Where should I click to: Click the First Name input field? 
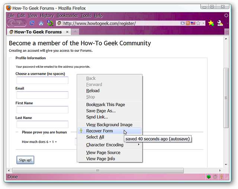coord(42,110)
